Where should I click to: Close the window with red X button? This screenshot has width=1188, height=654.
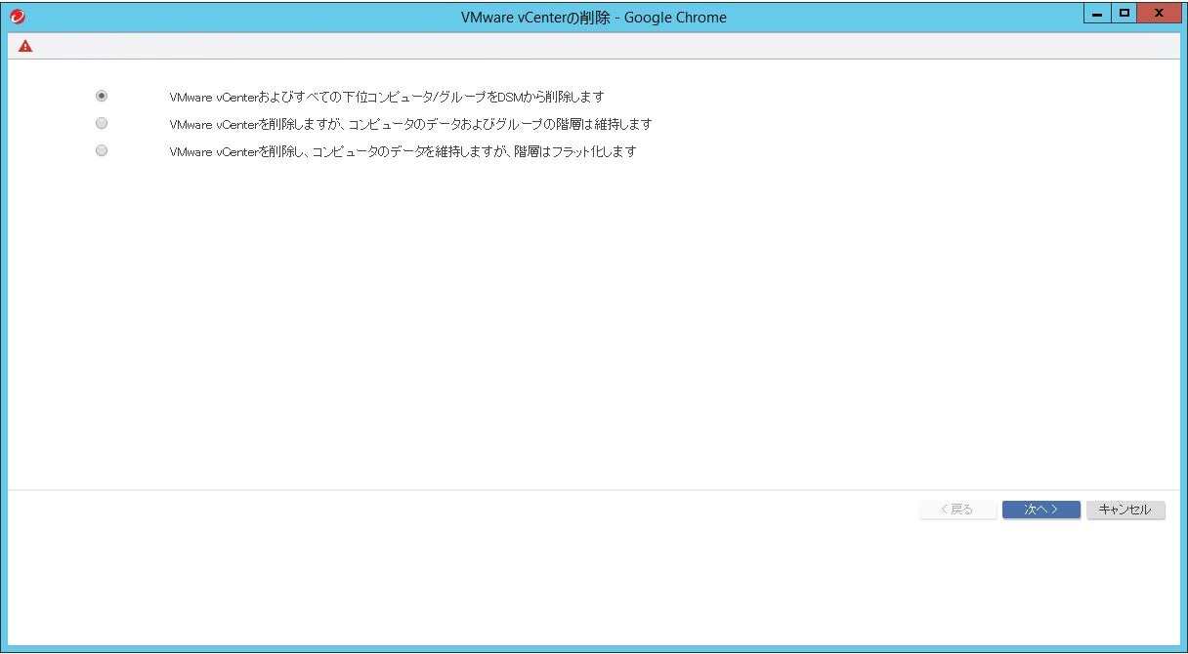[1159, 14]
